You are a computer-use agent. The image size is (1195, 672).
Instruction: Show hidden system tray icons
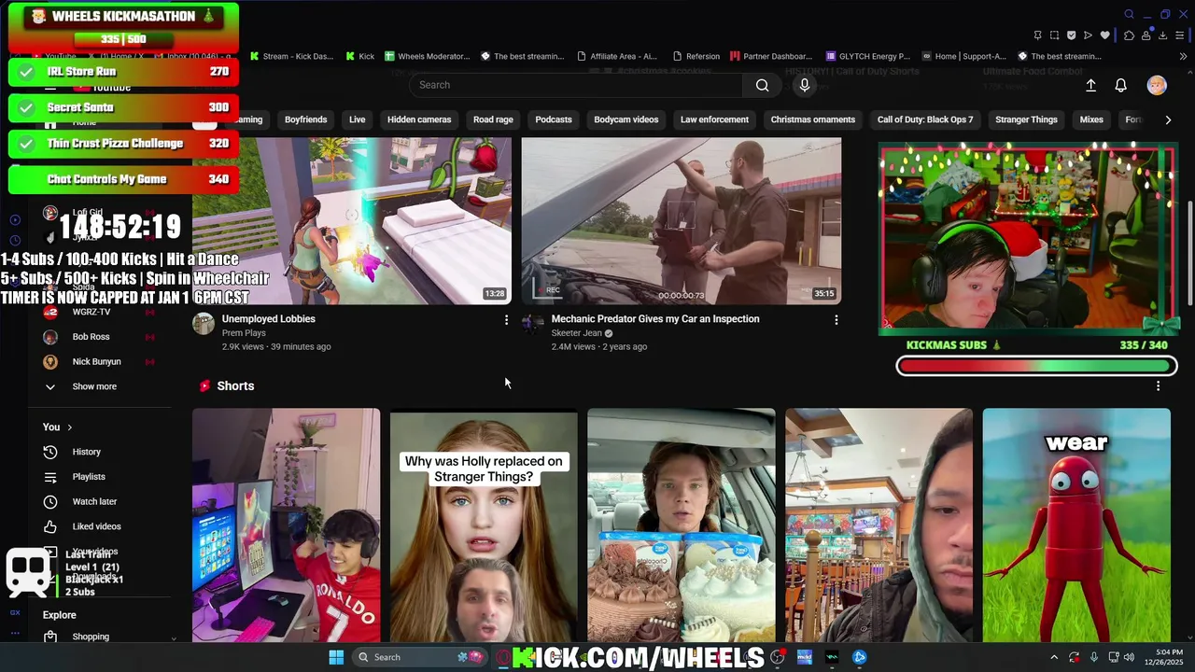click(x=1054, y=657)
